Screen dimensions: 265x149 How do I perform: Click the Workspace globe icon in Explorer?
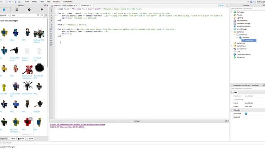(x=235, y=12)
